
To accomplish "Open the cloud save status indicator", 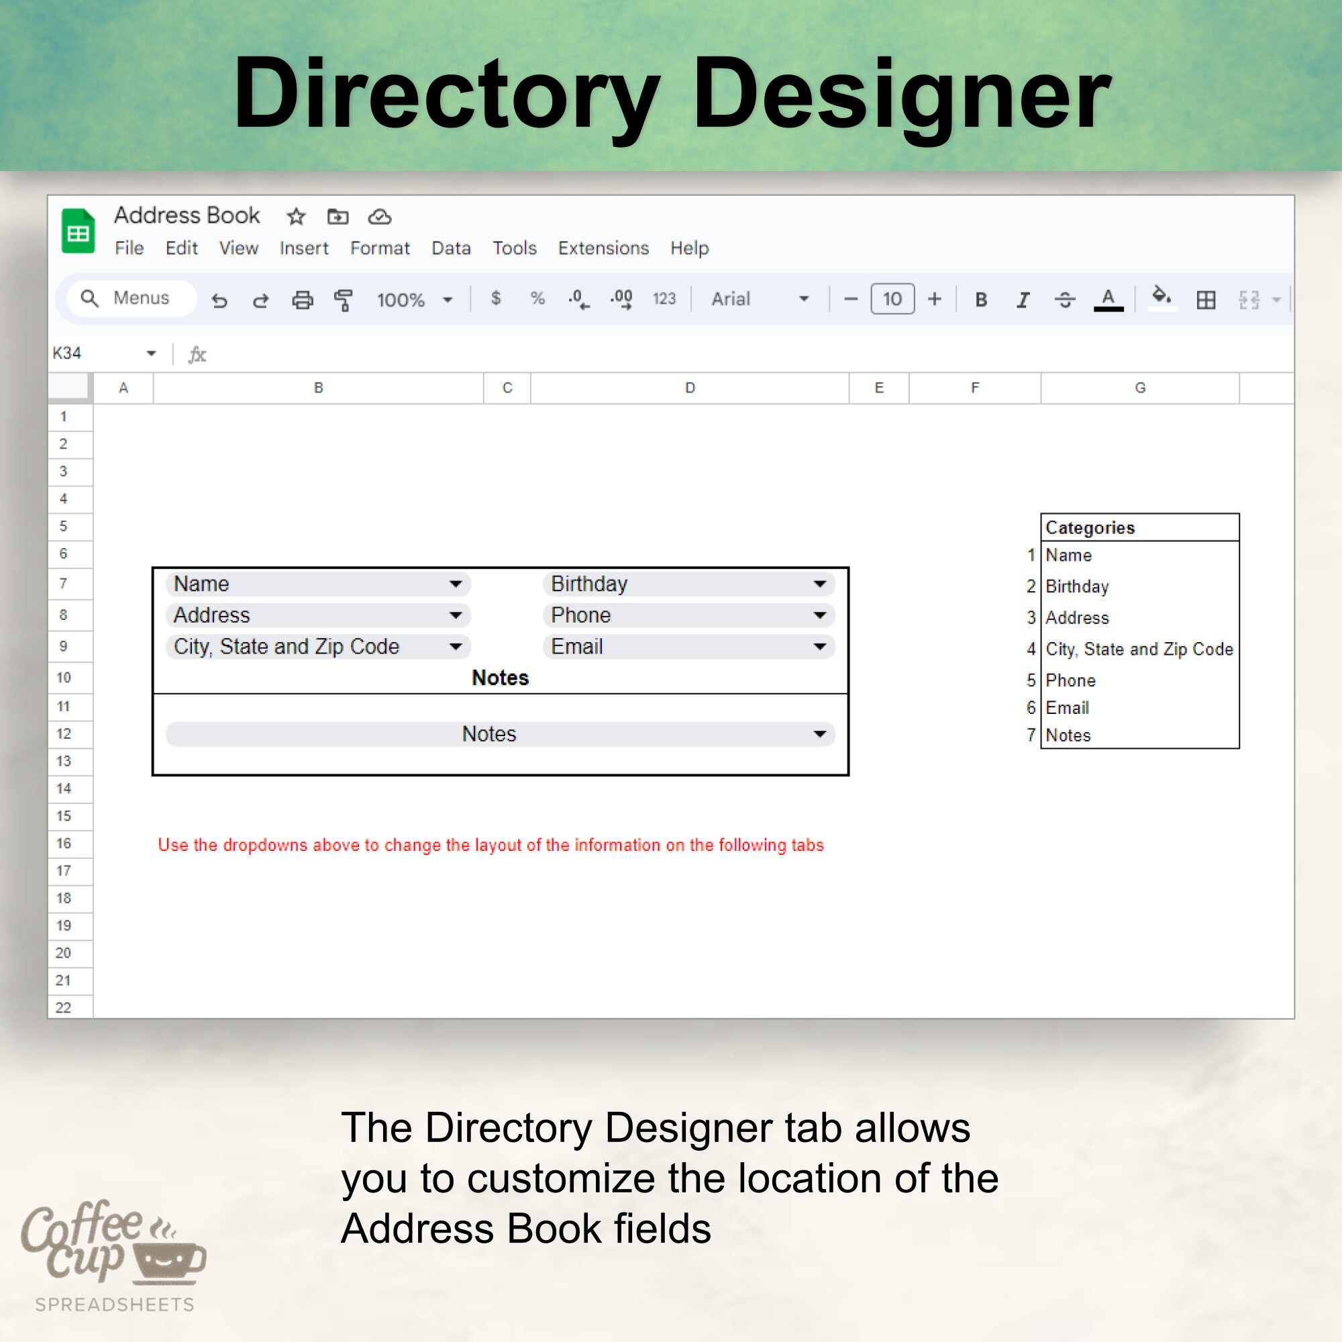I will (379, 217).
